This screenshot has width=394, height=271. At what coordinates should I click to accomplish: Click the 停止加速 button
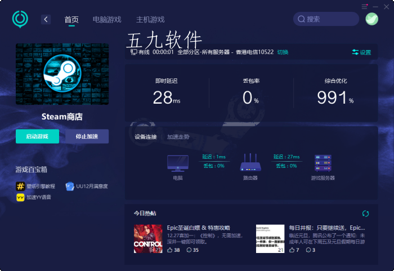[87, 136]
